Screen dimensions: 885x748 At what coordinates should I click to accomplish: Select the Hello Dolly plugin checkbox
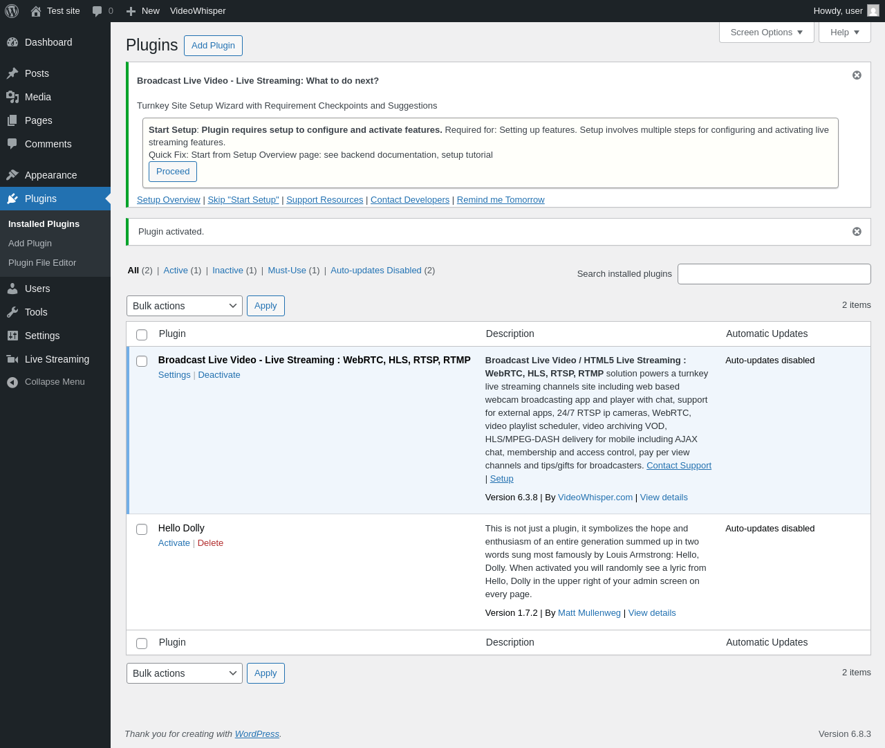click(142, 529)
